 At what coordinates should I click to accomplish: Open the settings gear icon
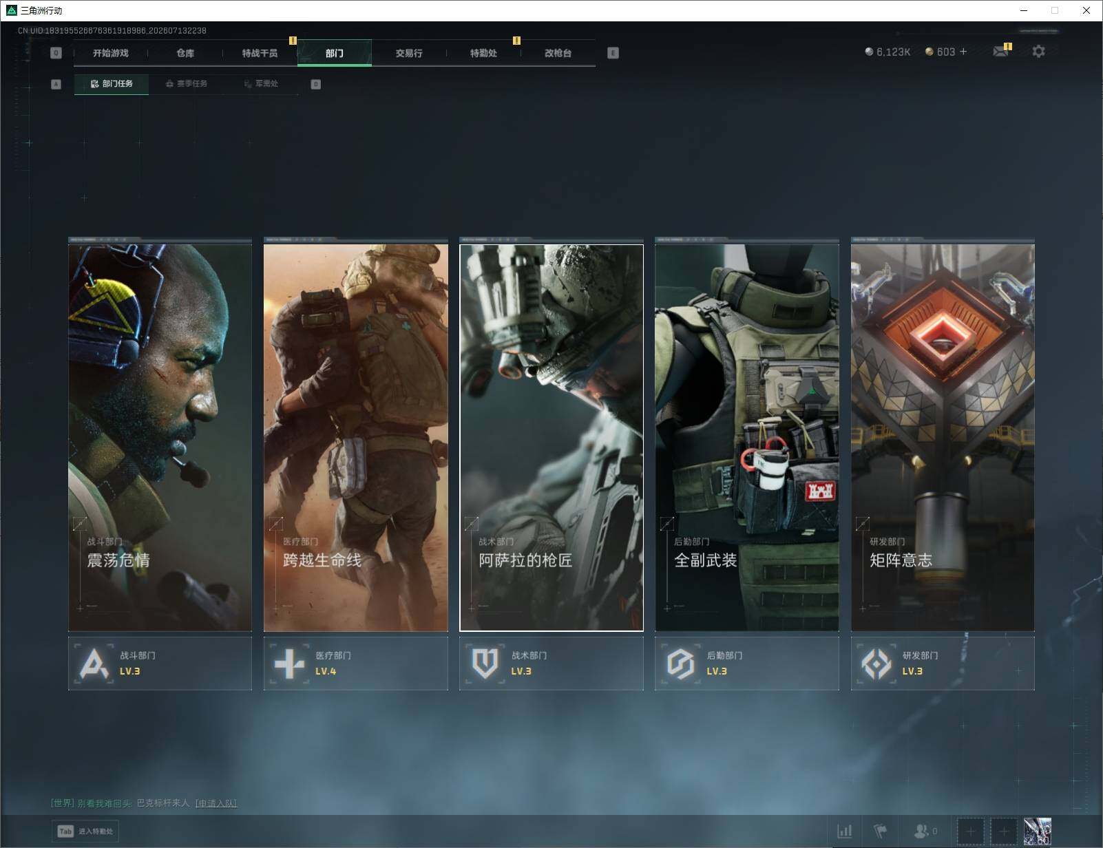tap(1038, 52)
